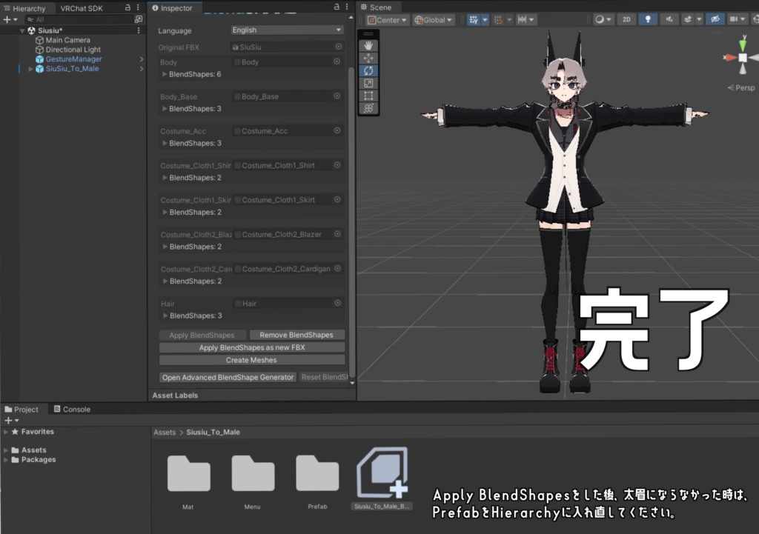Select the combined Transform tool

click(368, 108)
